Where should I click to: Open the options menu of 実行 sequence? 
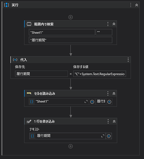coord(131,5)
